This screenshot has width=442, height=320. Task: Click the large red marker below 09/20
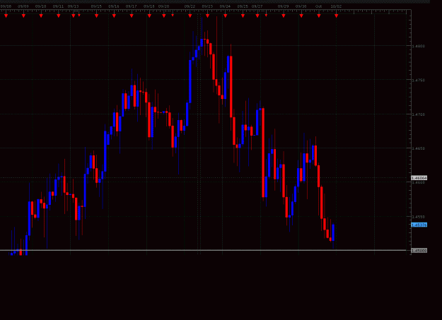coord(164,16)
